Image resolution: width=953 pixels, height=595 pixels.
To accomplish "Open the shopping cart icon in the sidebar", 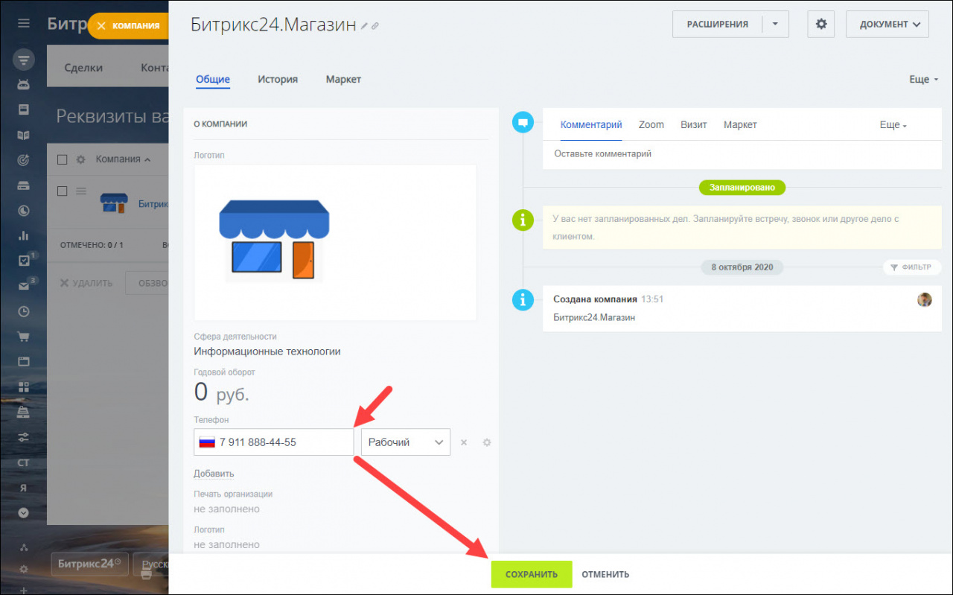I will click(24, 337).
